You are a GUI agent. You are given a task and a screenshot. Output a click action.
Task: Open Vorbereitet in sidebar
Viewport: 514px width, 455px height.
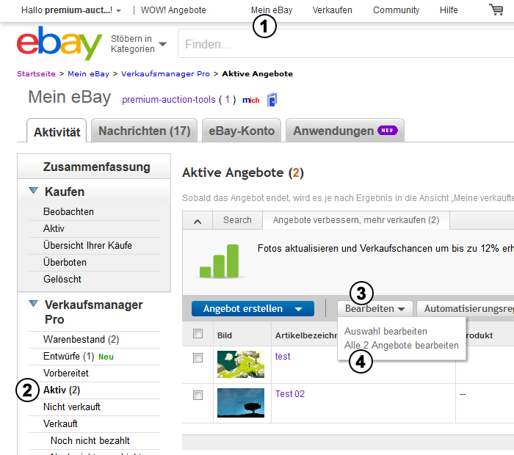pos(66,373)
